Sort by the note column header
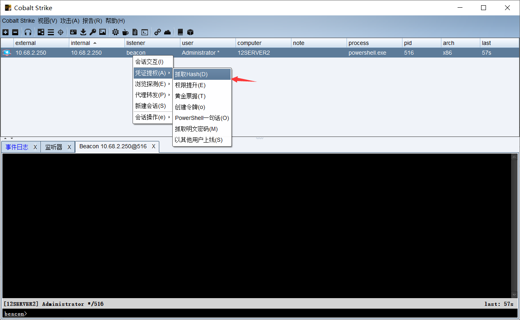The width and height of the screenshot is (520, 320). 319,43
